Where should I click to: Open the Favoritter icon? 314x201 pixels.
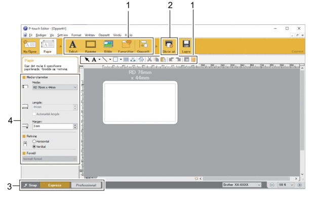(x=126, y=44)
